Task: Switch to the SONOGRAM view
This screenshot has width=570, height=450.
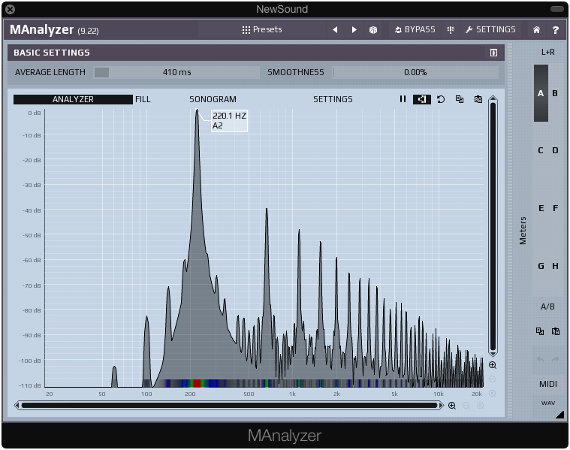Action: pos(213,99)
